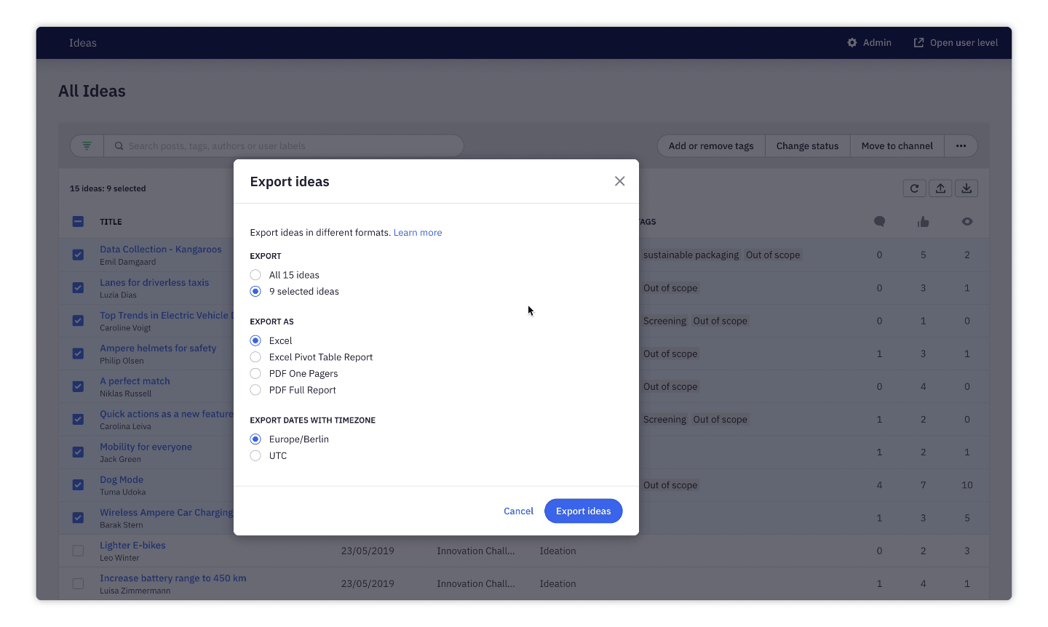Image resolution: width=1048 pixels, height=627 pixels.
Task: Open the three-dots more actions menu
Action: pos(961,146)
